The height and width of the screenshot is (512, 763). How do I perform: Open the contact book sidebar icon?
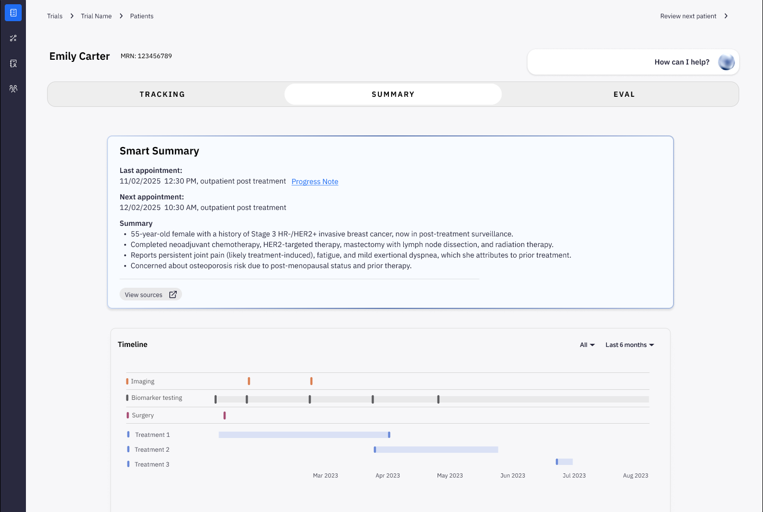click(x=13, y=63)
